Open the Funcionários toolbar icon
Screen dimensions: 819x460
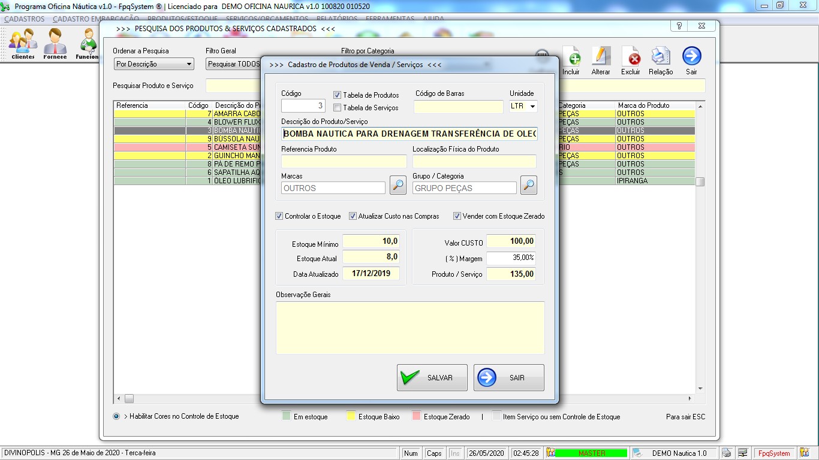pos(87,43)
